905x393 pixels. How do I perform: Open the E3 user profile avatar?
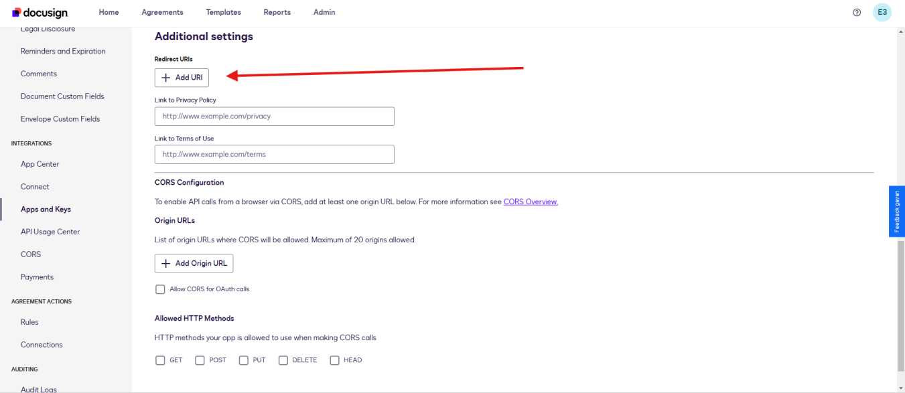[x=882, y=13]
